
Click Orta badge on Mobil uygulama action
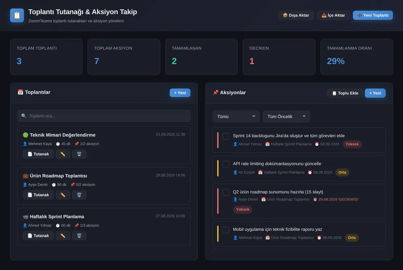click(352, 238)
